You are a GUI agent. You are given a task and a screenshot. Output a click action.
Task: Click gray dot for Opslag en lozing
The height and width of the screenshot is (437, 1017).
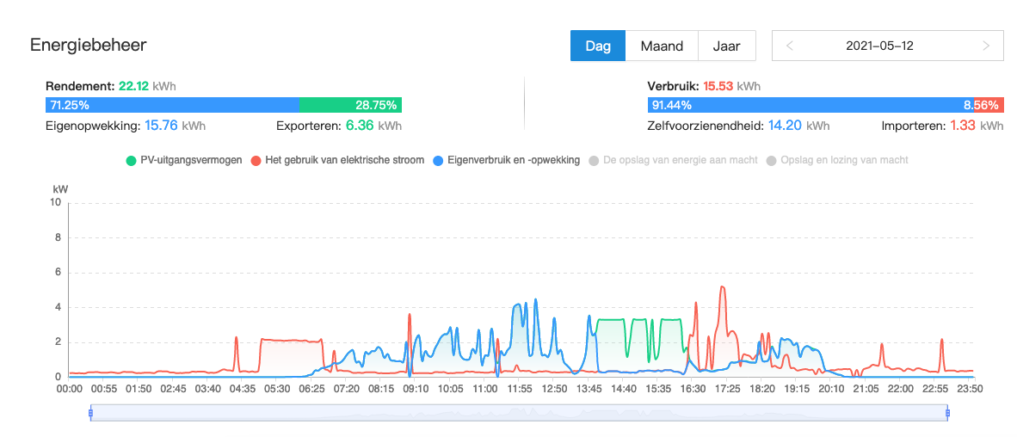771,160
